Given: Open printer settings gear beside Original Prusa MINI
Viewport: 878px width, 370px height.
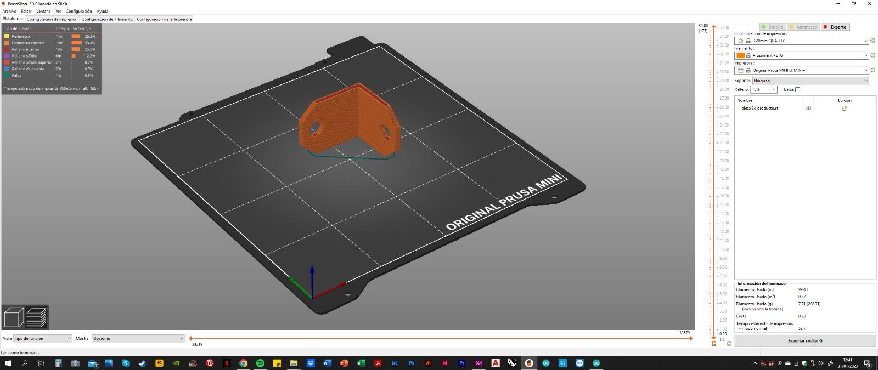Looking at the screenshot, I should tap(873, 70).
